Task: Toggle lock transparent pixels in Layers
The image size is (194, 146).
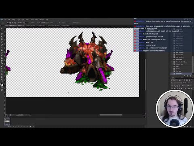Action: click(x=175, y=88)
